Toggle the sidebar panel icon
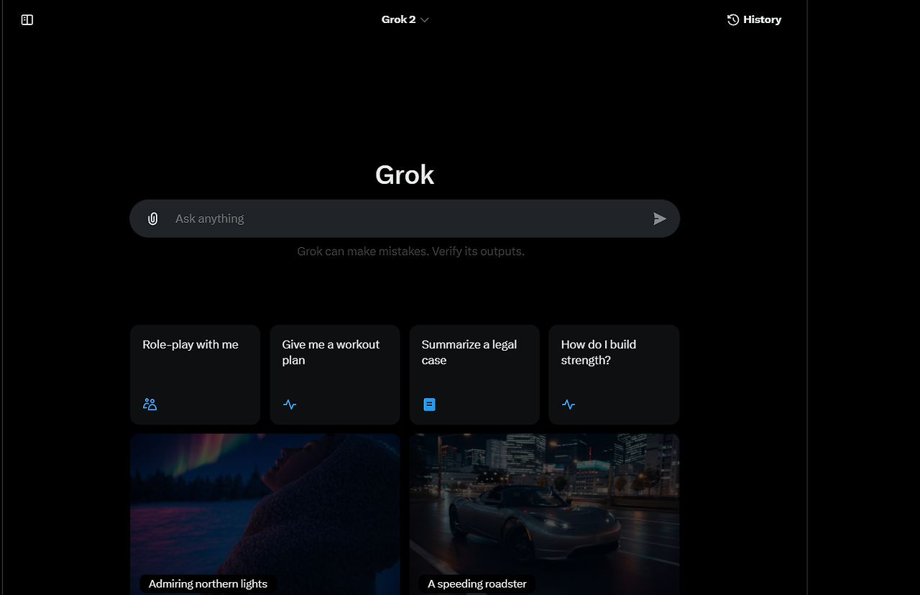Viewport: 920px width, 595px height. 27,20
